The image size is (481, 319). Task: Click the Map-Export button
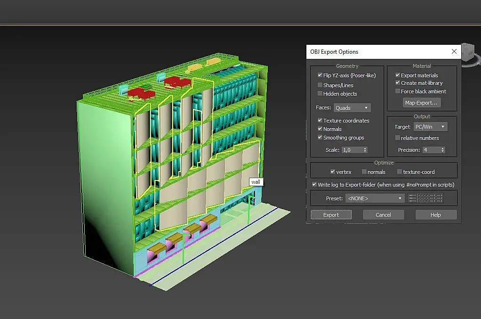[421, 103]
